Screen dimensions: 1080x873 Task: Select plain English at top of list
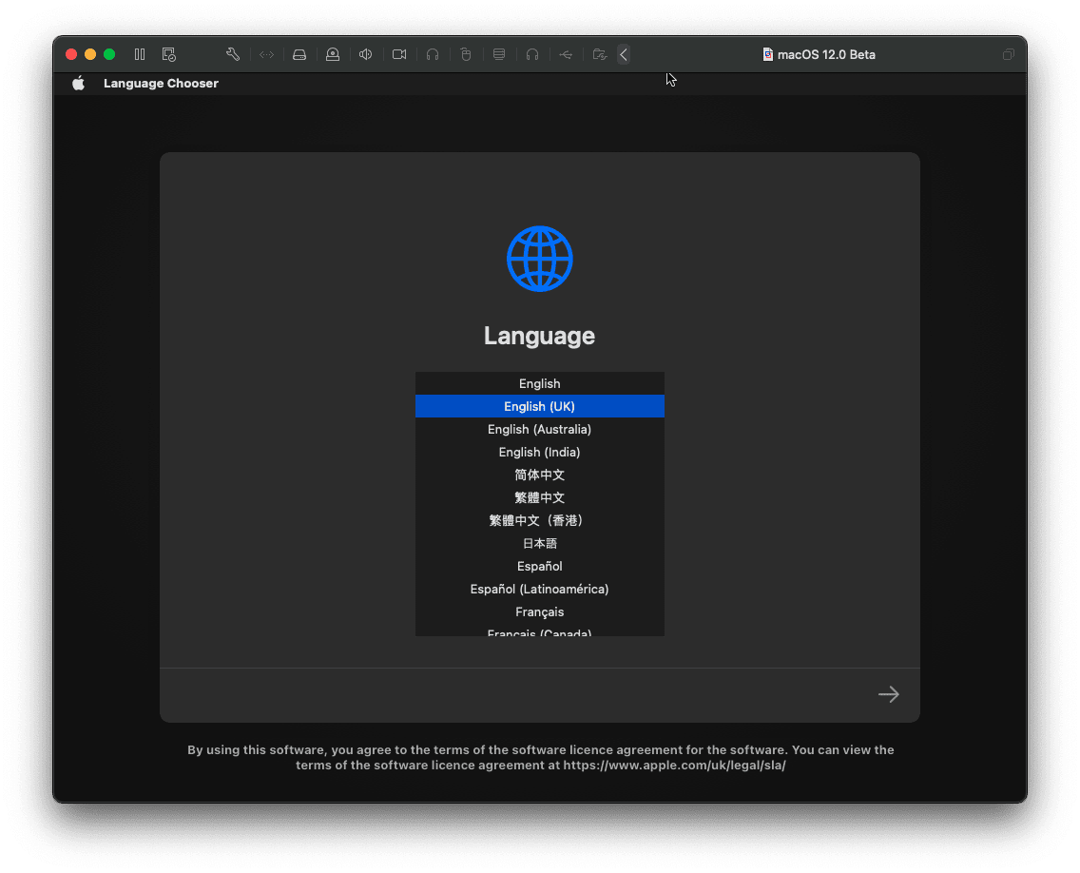(x=540, y=384)
